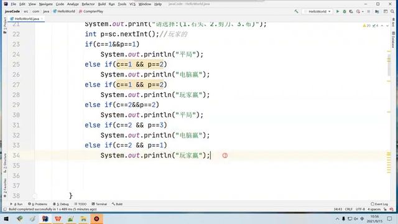Click the CompterPlay method breadcrumb

point(91,11)
